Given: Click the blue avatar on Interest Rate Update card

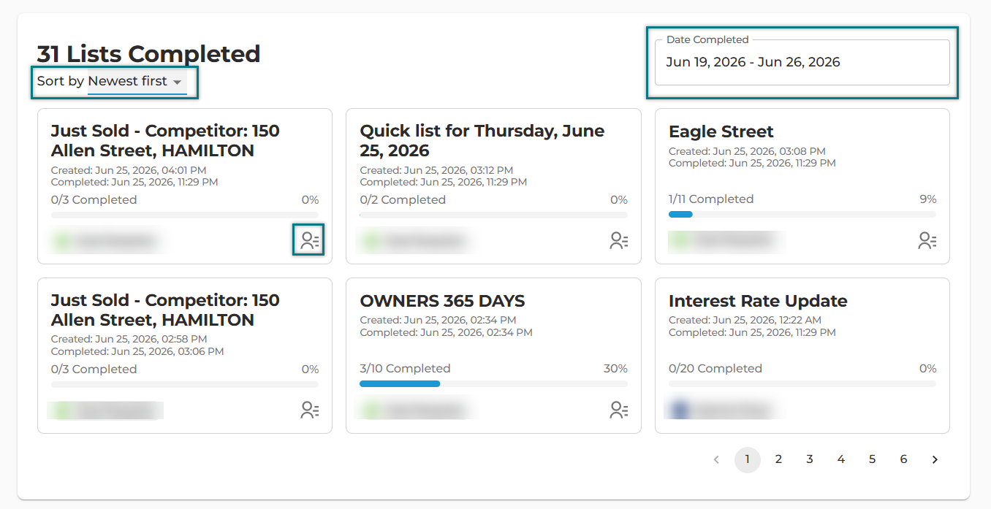Looking at the screenshot, I should pos(680,410).
